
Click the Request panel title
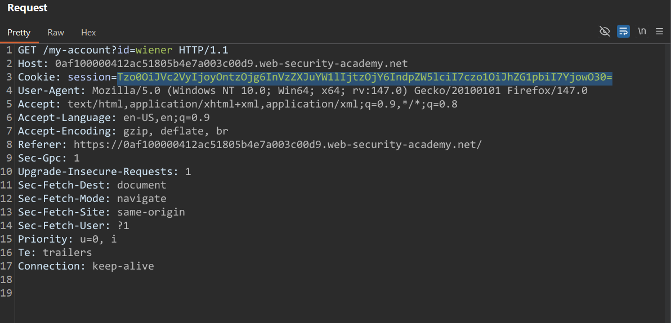click(27, 8)
